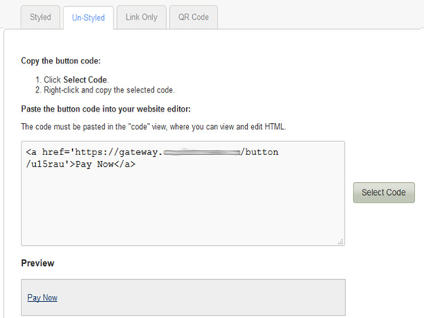Click the gray preview box beside Pay Now
This screenshot has height=318, width=424.
click(x=200, y=297)
